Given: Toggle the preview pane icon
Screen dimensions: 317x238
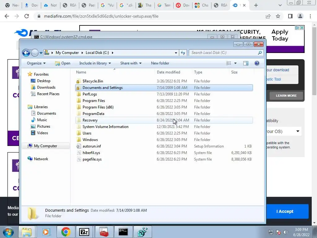Looking at the screenshot, I should coord(245,63).
